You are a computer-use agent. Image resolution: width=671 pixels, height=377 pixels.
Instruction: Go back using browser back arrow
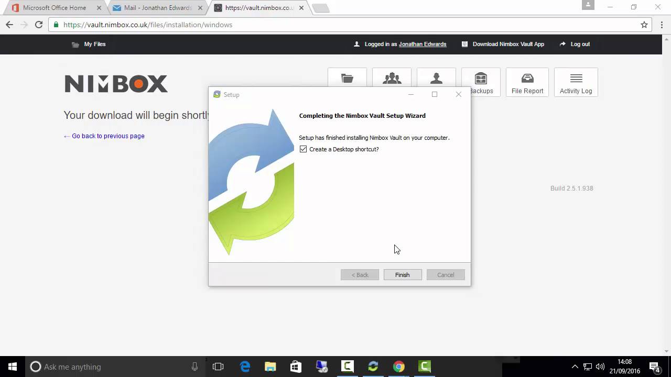pyautogui.click(x=9, y=25)
